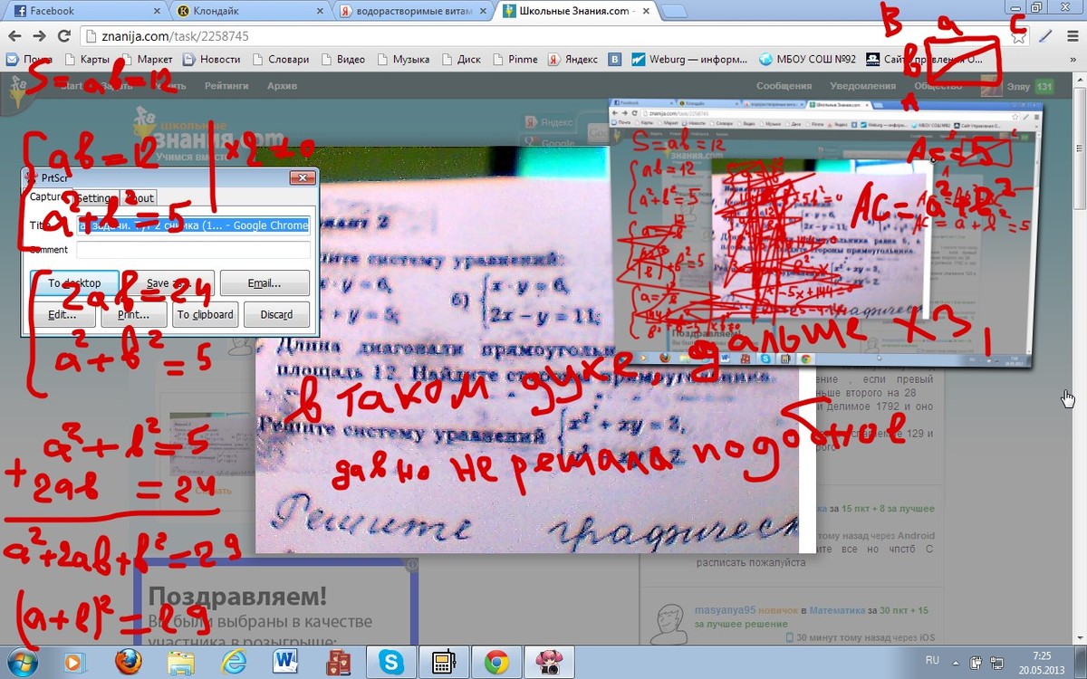Click the Comment input field
The width and height of the screenshot is (1087, 679).
tap(193, 250)
